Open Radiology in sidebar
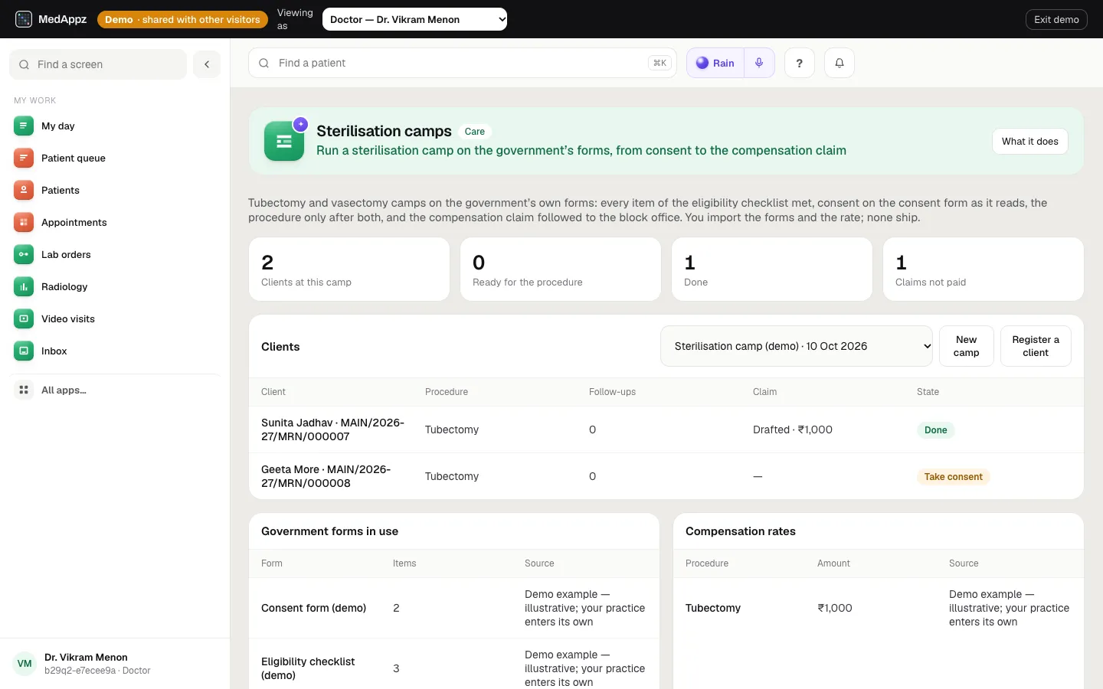This screenshot has width=1103, height=689. [x=115, y=286]
